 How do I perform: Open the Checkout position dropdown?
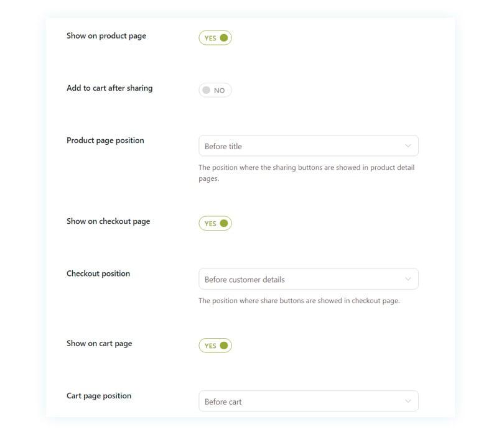(x=309, y=279)
